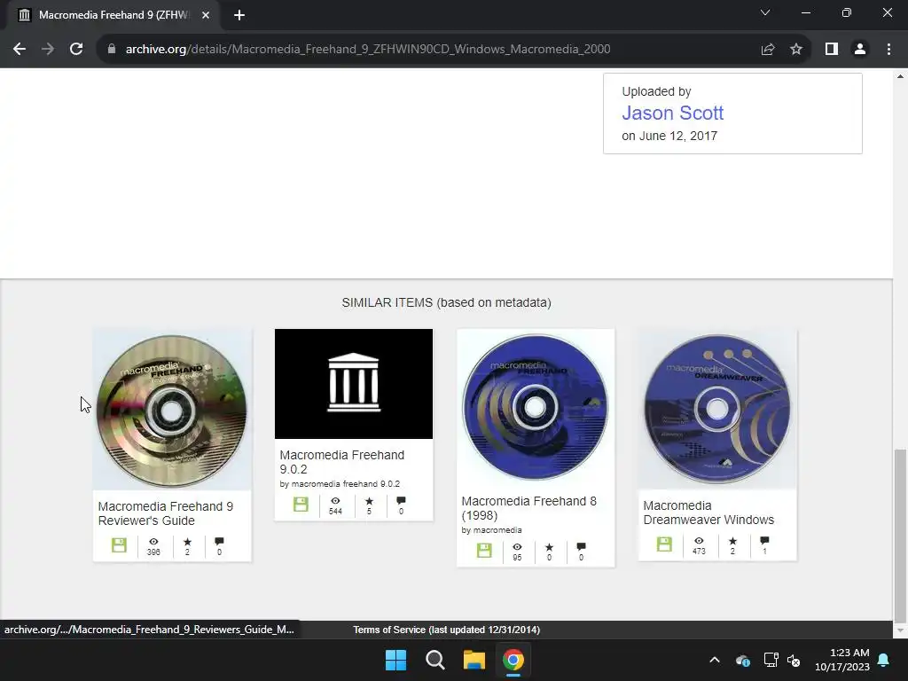The image size is (908, 681).
Task: Click views eye icon on Freehand 8 card
Action: pos(517,546)
